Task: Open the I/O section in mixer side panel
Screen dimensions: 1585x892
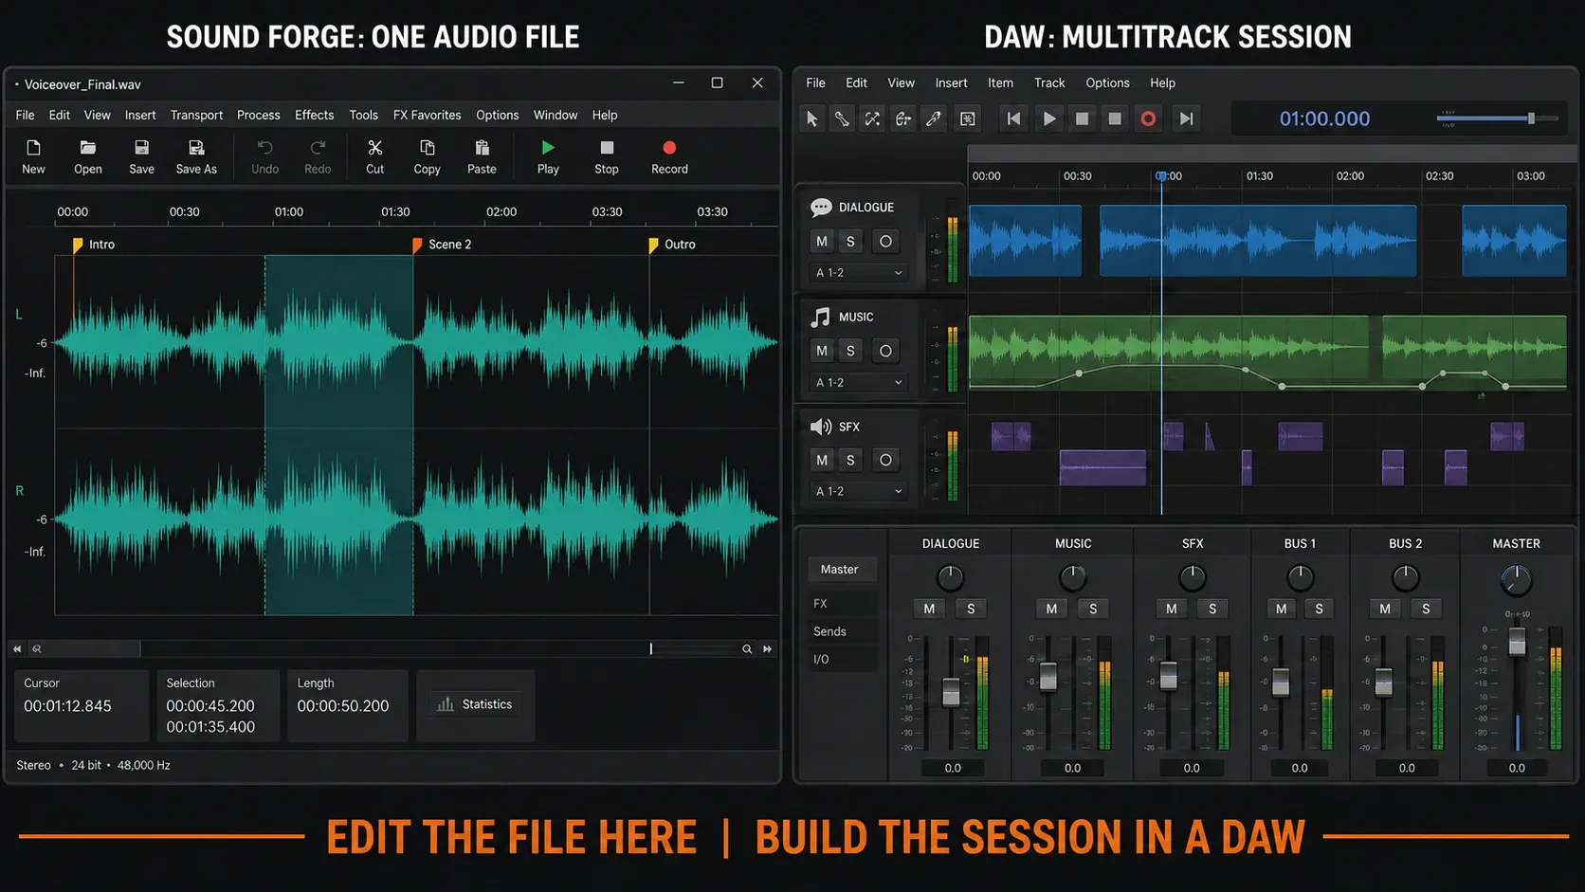Action: tap(841, 659)
